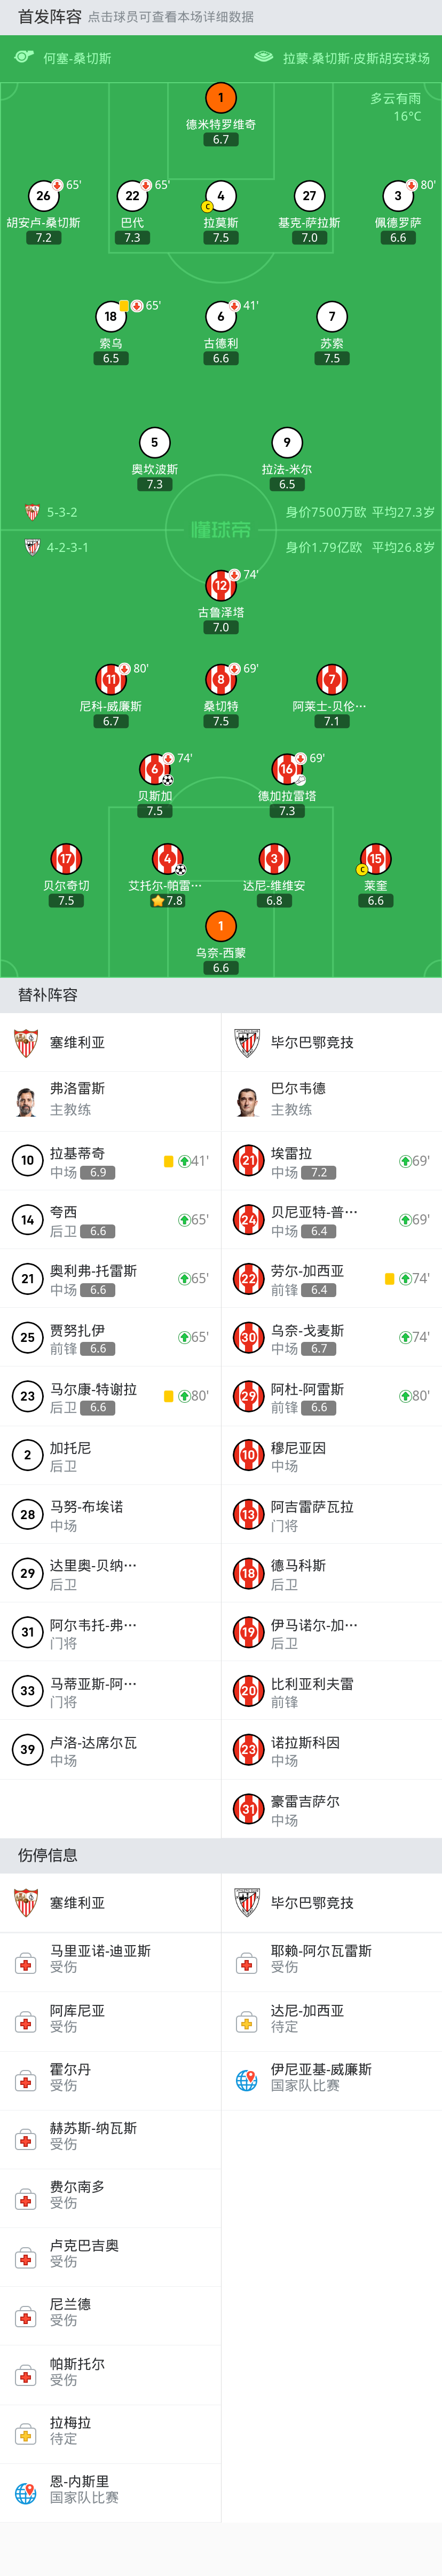View substitute 拉基蒂奇 midfielder row
This screenshot has width=442, height=2576.
point(110,1161)
